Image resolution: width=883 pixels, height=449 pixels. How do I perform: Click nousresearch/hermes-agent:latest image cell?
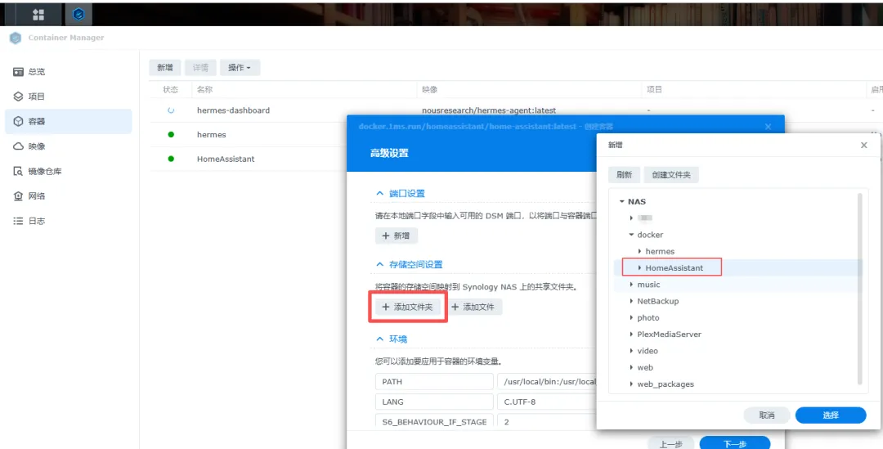coord(489,110)
